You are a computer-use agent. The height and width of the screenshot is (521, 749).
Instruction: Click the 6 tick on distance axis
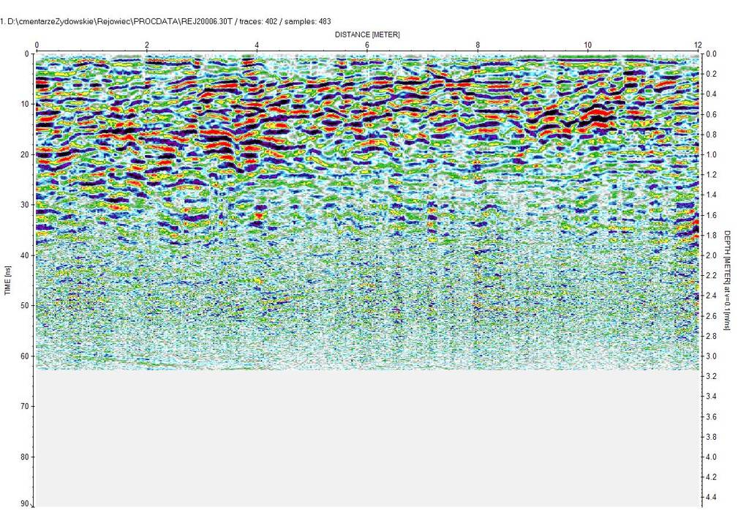[367, 45]
